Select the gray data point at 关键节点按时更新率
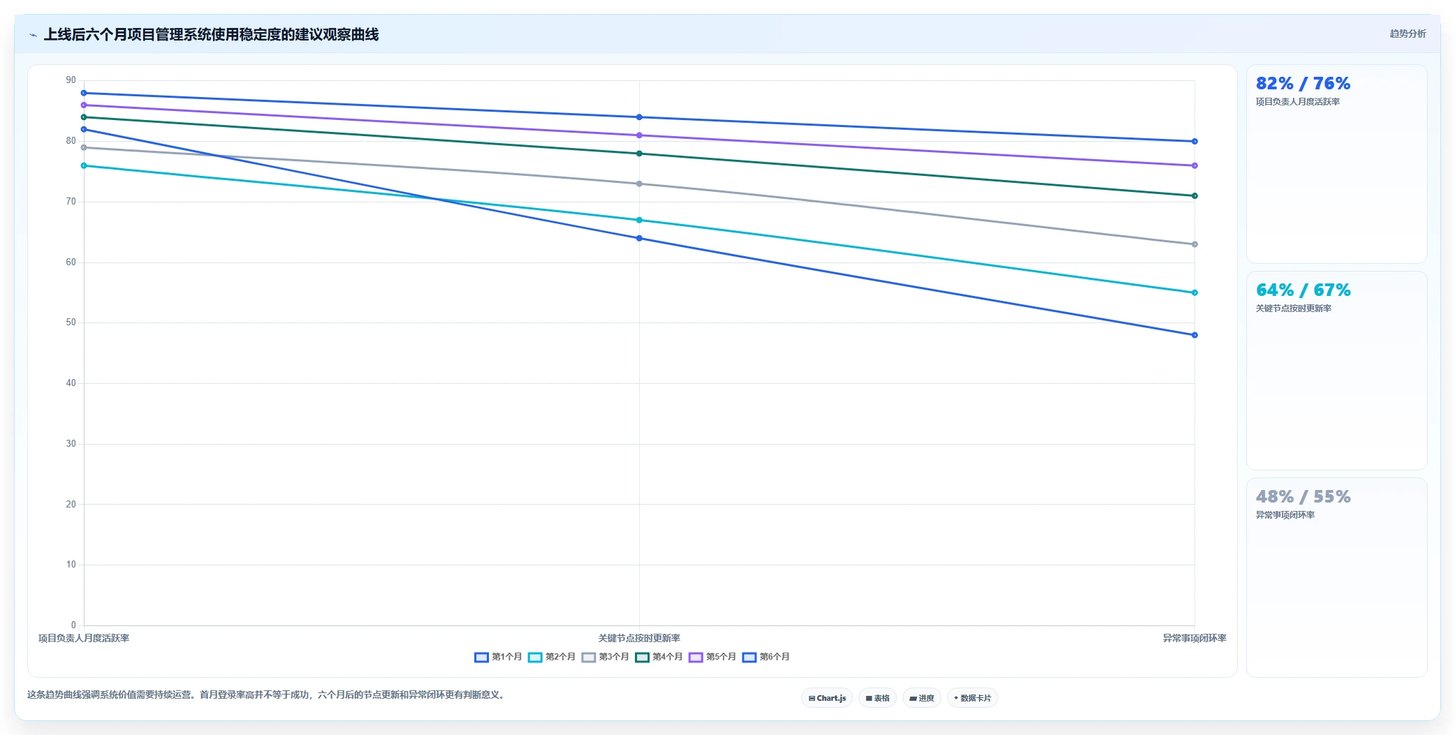This screenshot has height=735, width=1455. [639, 184]
